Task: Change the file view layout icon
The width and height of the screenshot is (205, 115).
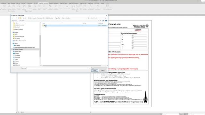Action: coord(99,21)
